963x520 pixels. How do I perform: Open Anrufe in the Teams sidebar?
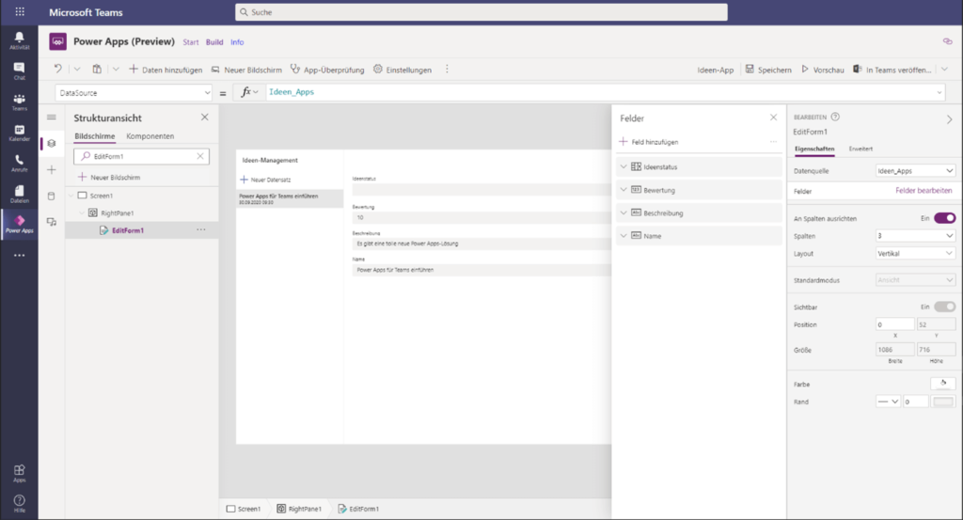coord(19,164)
